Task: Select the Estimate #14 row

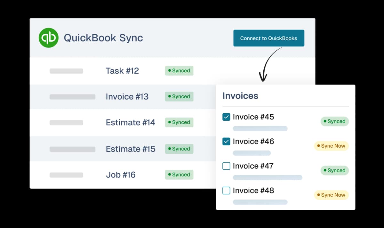Action: point(131,122)
